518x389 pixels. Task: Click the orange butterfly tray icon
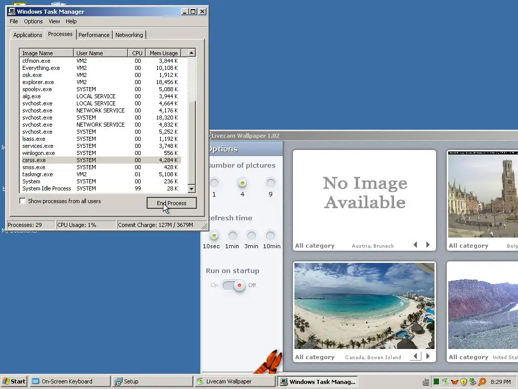click(455, 381)
